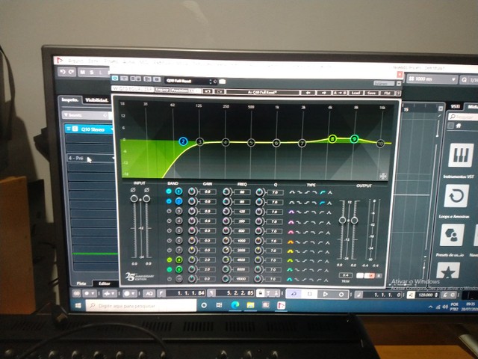Select Precision mode button
This screenshot has width=478, height=359.
(179, 90)
